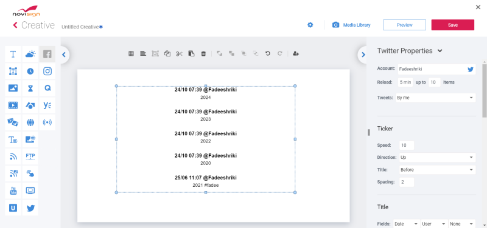Close the editor with the X
The height and width of the screenshot is (228, 487).
click(x=478, y=7)
